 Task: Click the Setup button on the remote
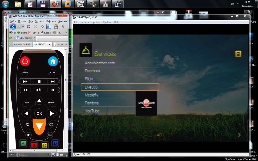coord(50,135)
